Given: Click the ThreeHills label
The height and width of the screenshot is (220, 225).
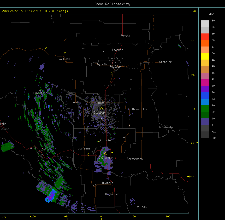Looking at the screenshot, I should [x=139, y=109].
